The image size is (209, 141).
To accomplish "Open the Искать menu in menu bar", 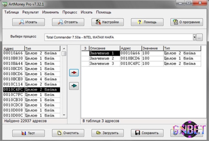I will click(x=86, y=12).
